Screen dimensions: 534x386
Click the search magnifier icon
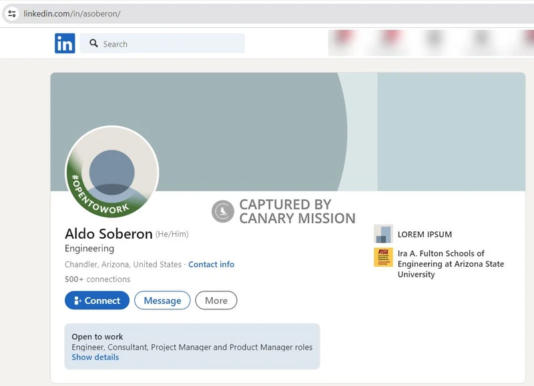pos(93,43)
